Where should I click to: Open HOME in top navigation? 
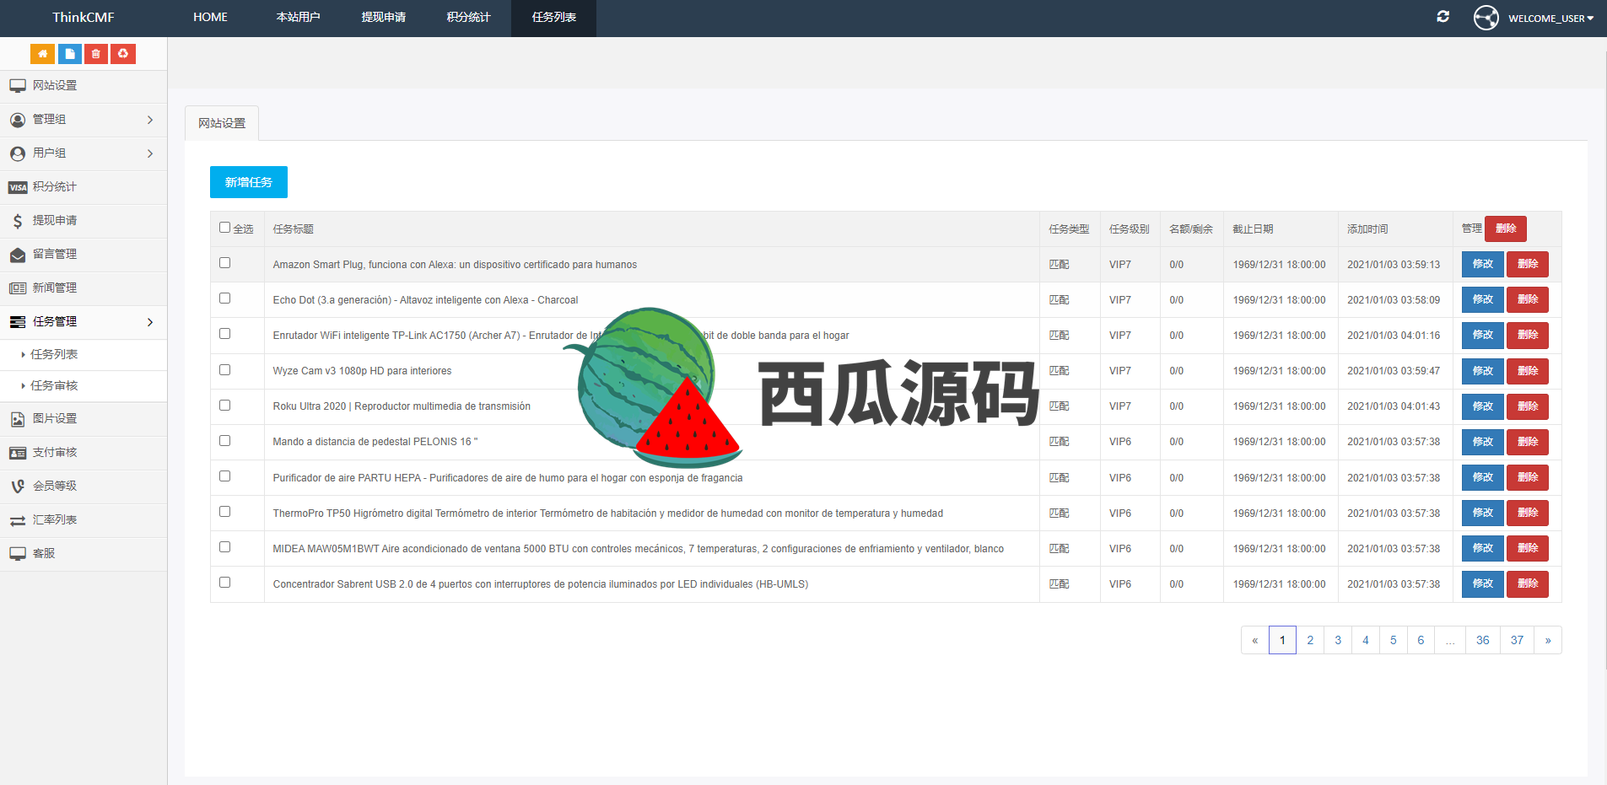point(210,17)
